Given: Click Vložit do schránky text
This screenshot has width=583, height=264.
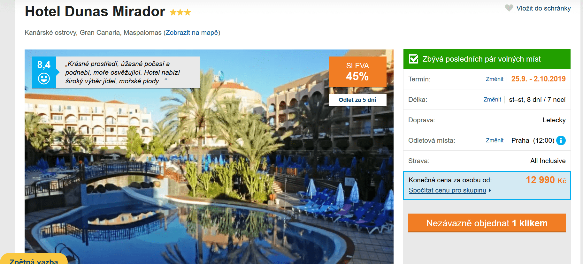Looking at the screenshot, I should coord(543,8).
